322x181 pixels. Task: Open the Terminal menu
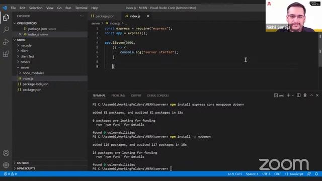pyautogui.click(x=81, y=8)
